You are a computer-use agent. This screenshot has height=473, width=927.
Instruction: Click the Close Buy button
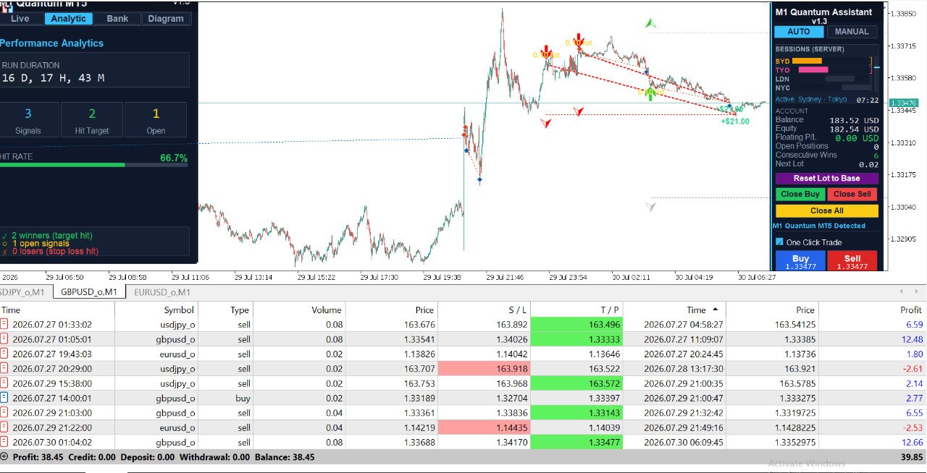tap(800, 195)
